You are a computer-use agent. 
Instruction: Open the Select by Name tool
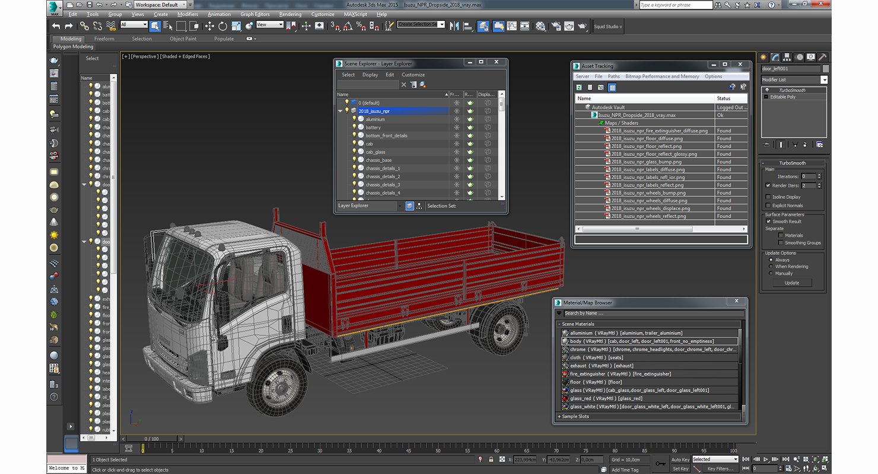167,26
